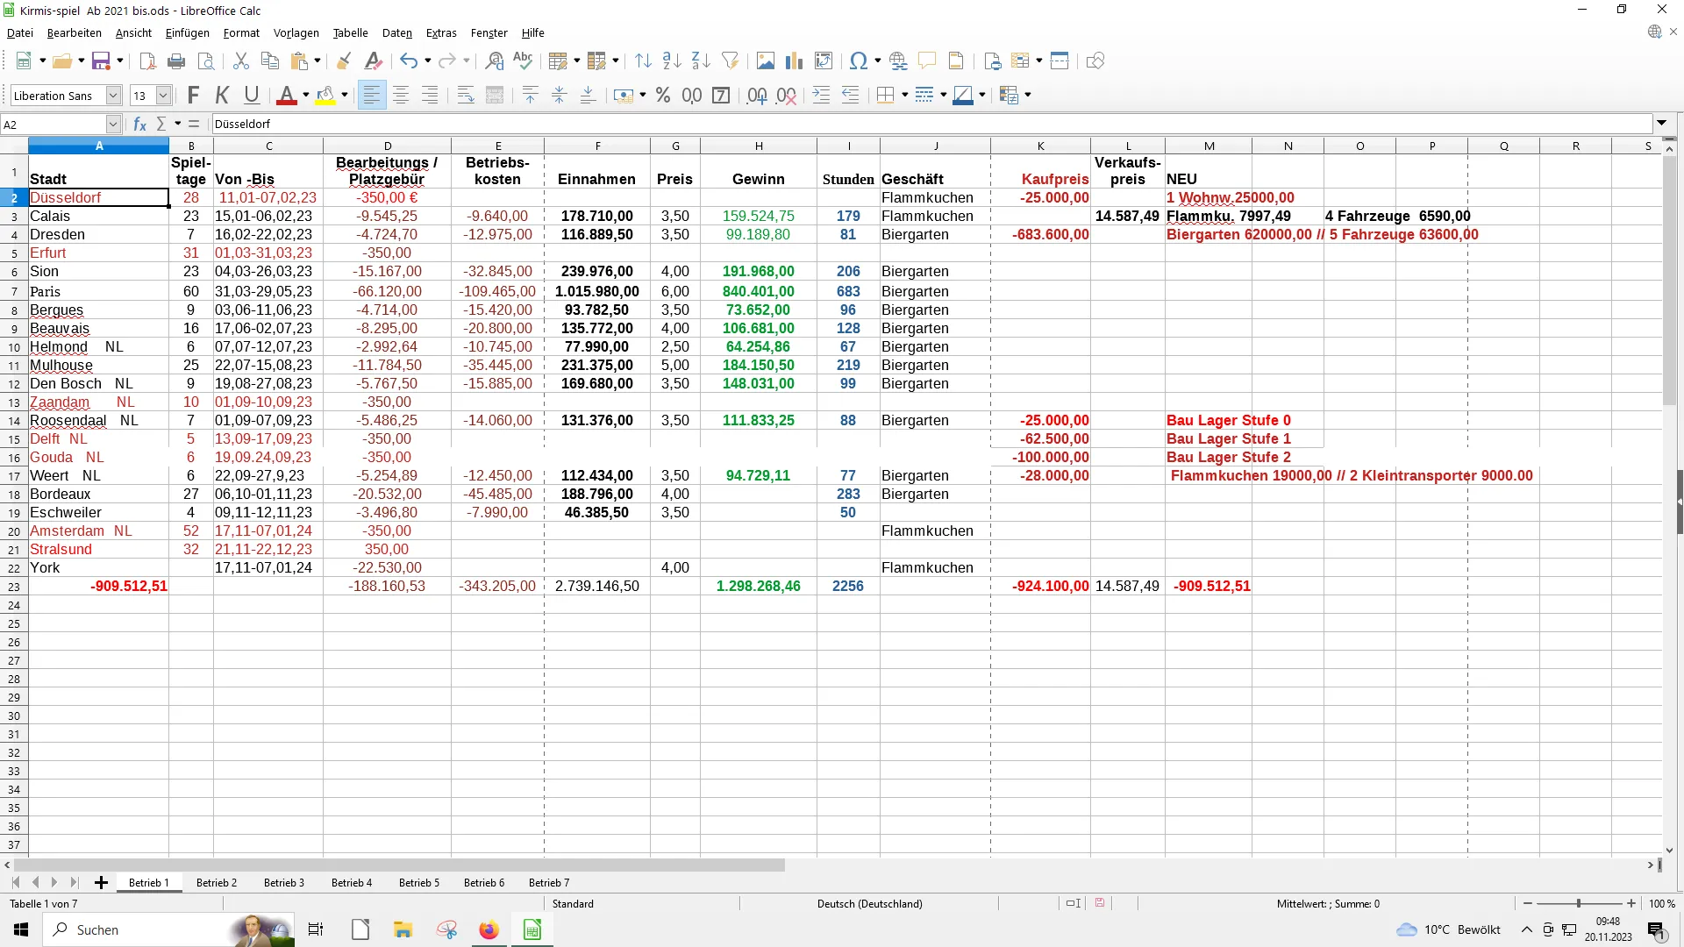Click the Print icon in toolbar
Screen dimensions: 1684x947
pos(176,61)
